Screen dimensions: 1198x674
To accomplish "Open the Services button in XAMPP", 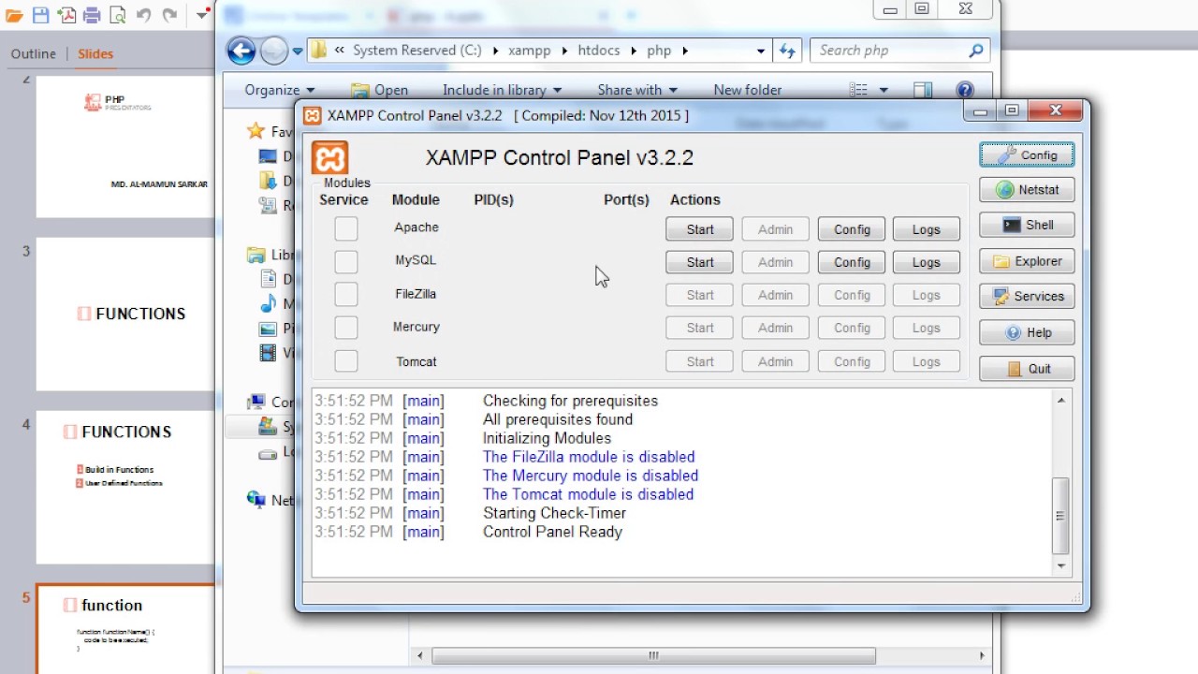I will (1027, 297).
